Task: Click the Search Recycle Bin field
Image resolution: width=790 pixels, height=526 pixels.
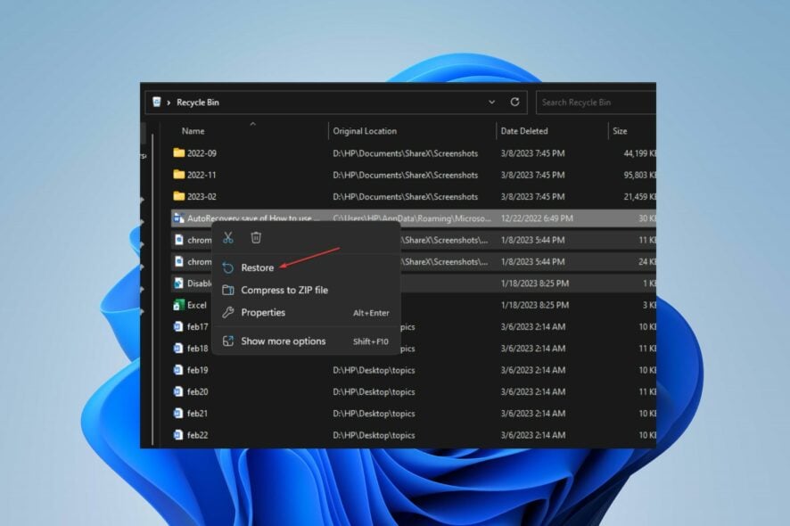Action: pyautogui.click(x=593, y=103)
